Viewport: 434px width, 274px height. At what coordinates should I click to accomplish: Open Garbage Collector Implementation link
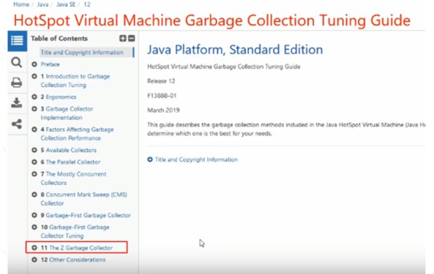[x=67, y=113]
